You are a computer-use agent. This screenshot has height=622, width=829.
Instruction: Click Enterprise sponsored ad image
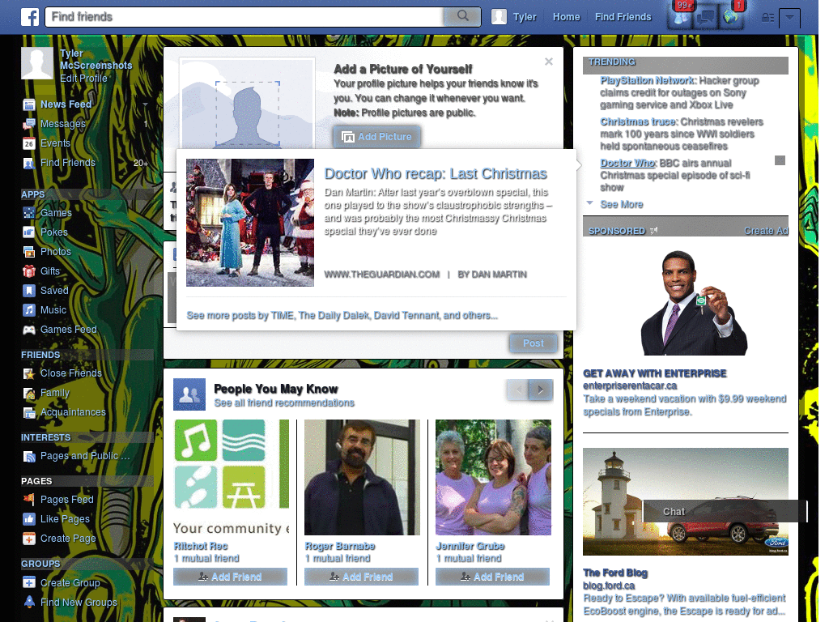coord(686,301)
